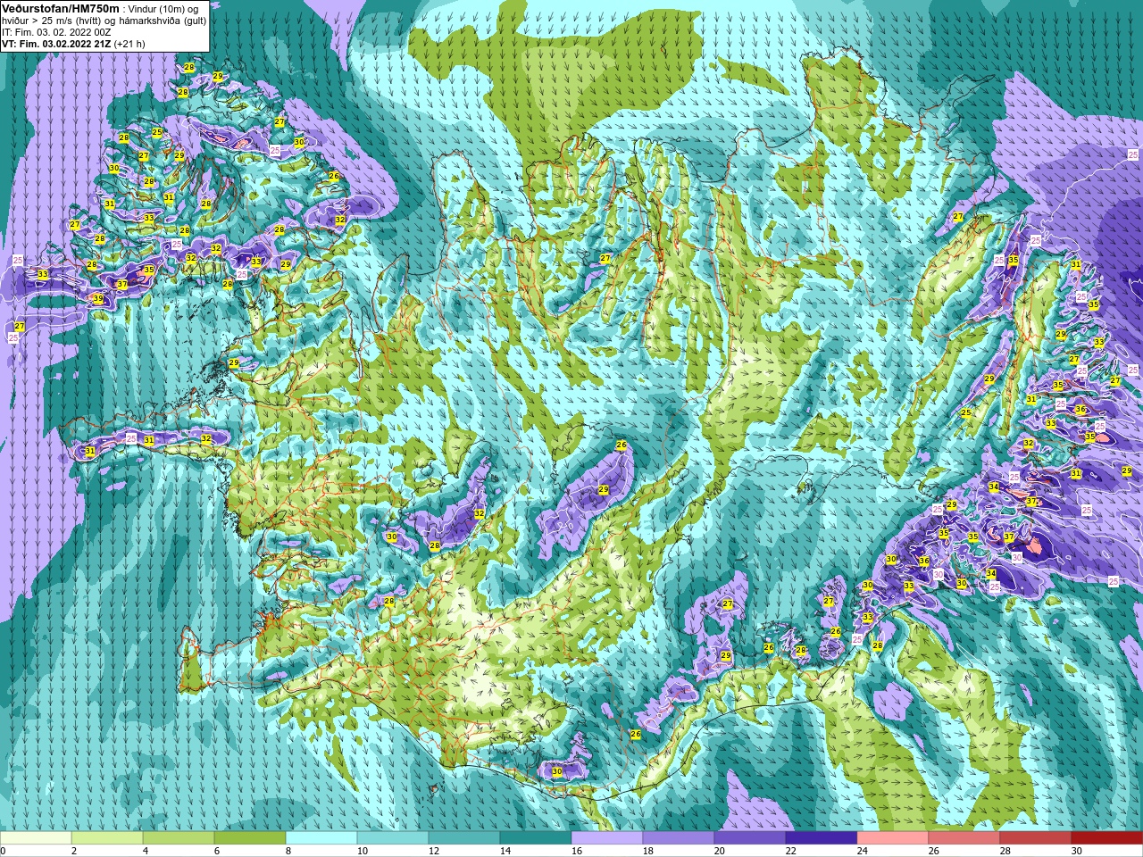Click the 'IT: Fim. 03. 02. 2022 00Z' line

point(56,32)
